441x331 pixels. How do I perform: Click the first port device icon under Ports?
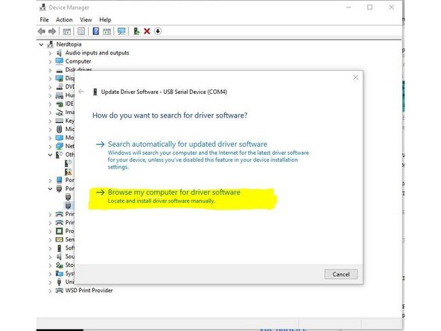pyautogui.click(x=68, y=197)
